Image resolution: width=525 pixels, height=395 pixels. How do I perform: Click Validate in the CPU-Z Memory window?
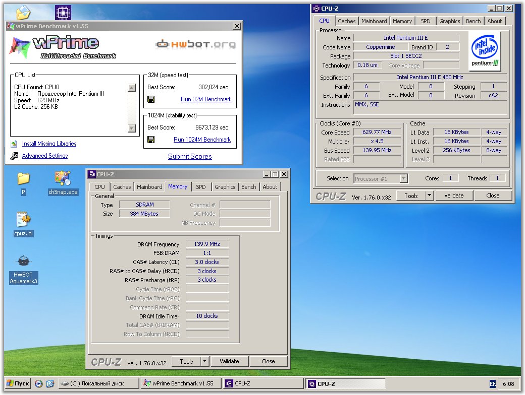(x=229, y=361)
